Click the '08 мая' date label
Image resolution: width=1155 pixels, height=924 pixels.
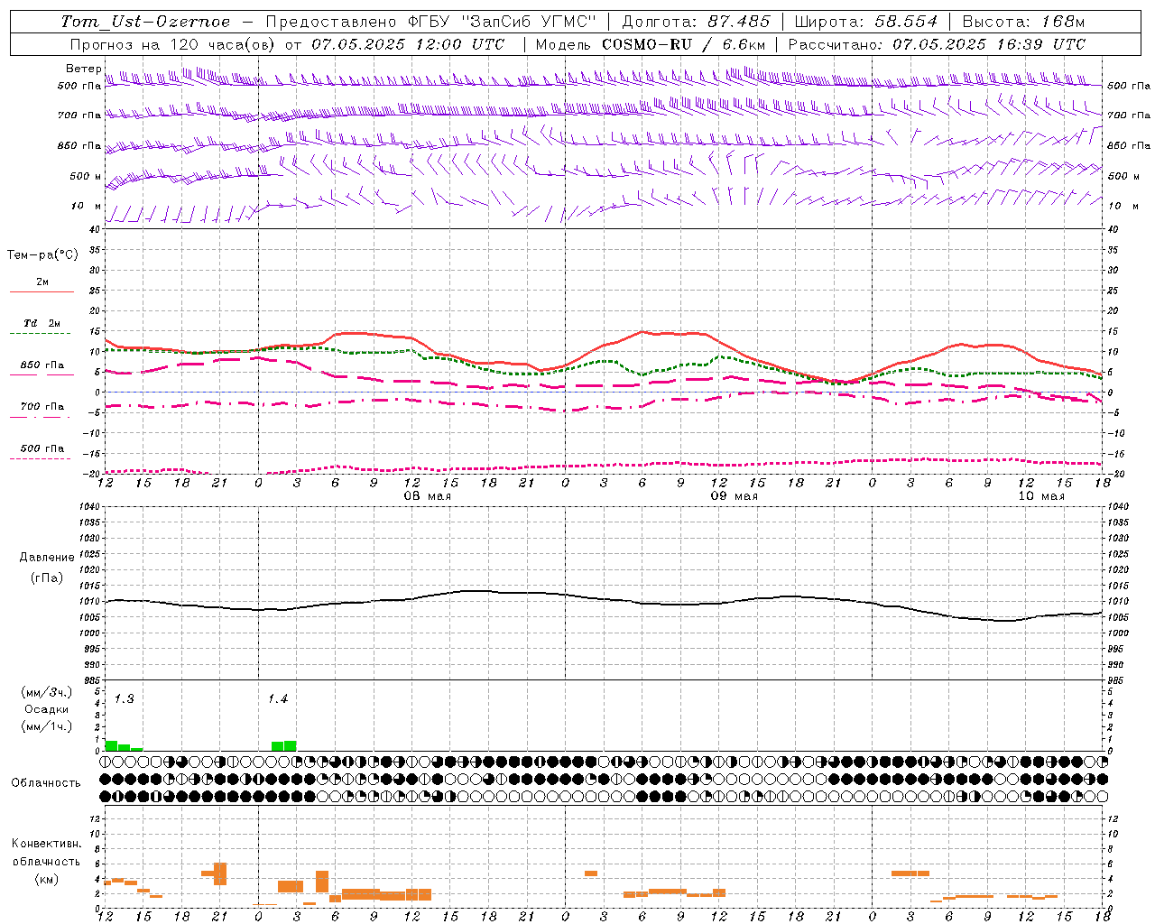(x=427, y=496)
